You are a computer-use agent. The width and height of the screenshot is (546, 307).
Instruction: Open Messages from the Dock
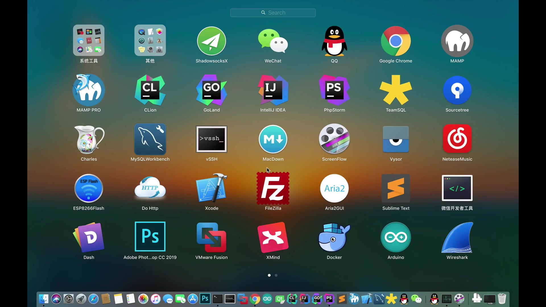click(x=168, y=299)
